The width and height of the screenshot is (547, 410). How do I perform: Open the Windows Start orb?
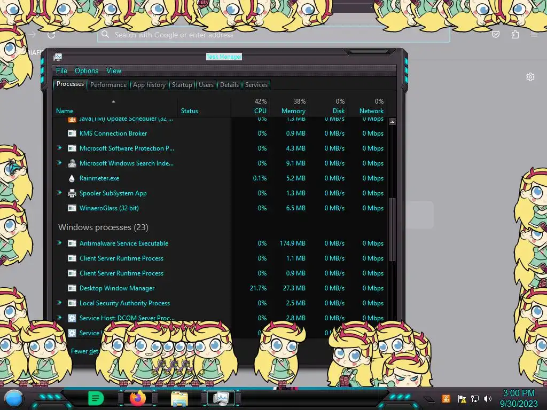click(14, 399)
